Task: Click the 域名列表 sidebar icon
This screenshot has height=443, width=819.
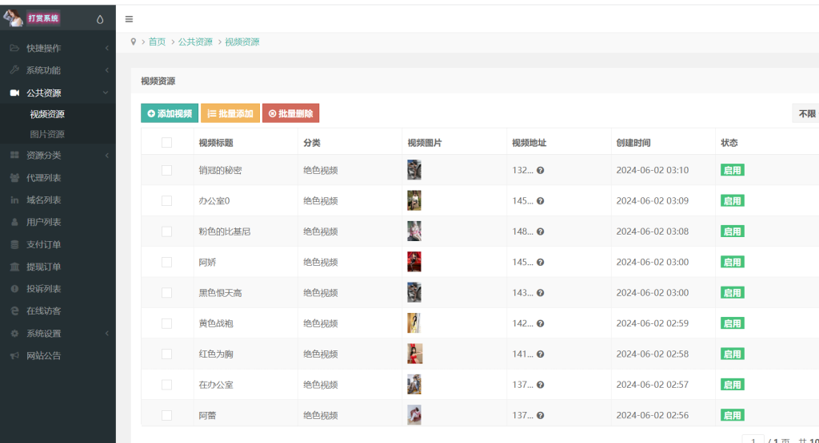Action: 14,200
